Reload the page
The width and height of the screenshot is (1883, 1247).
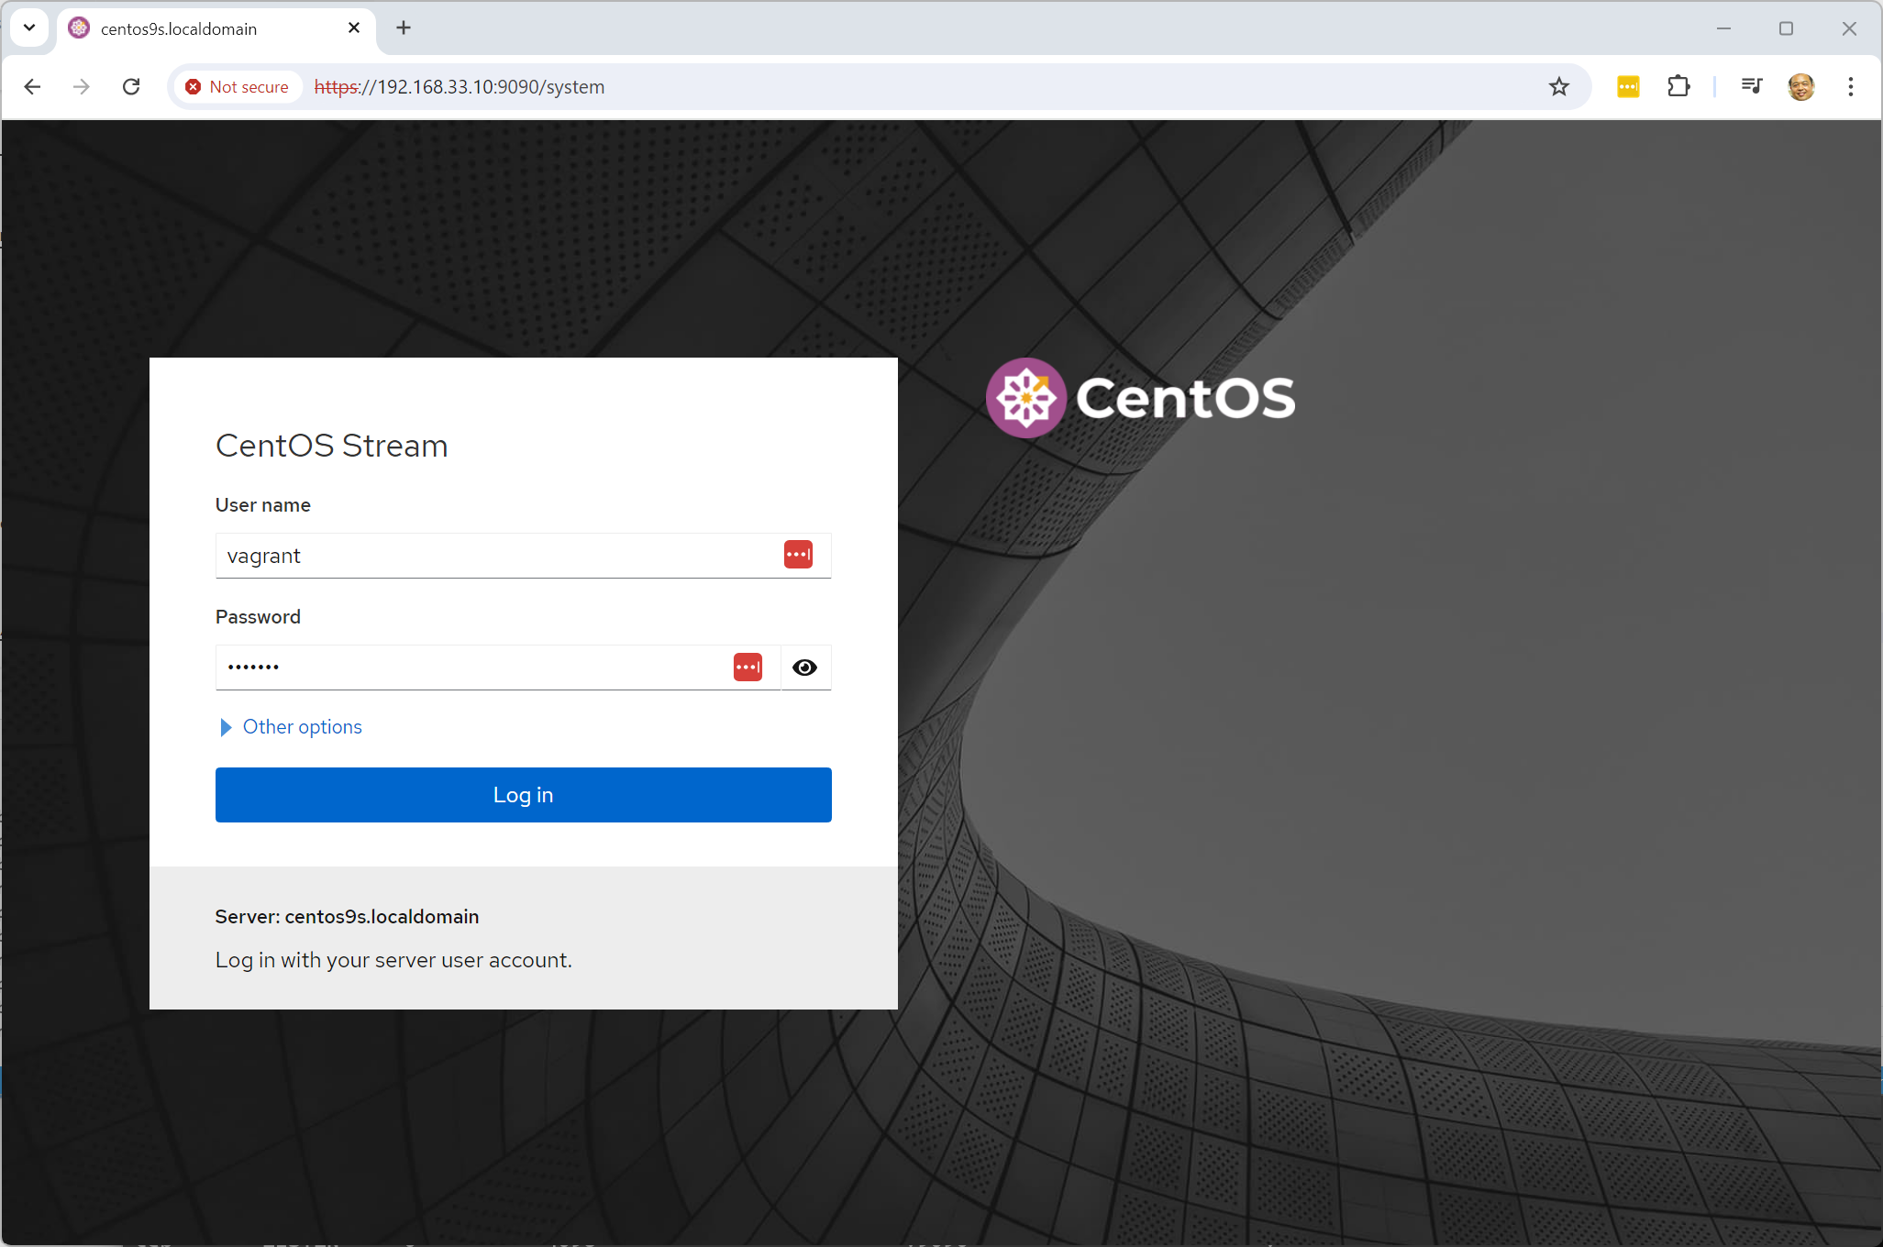[131, 87]
